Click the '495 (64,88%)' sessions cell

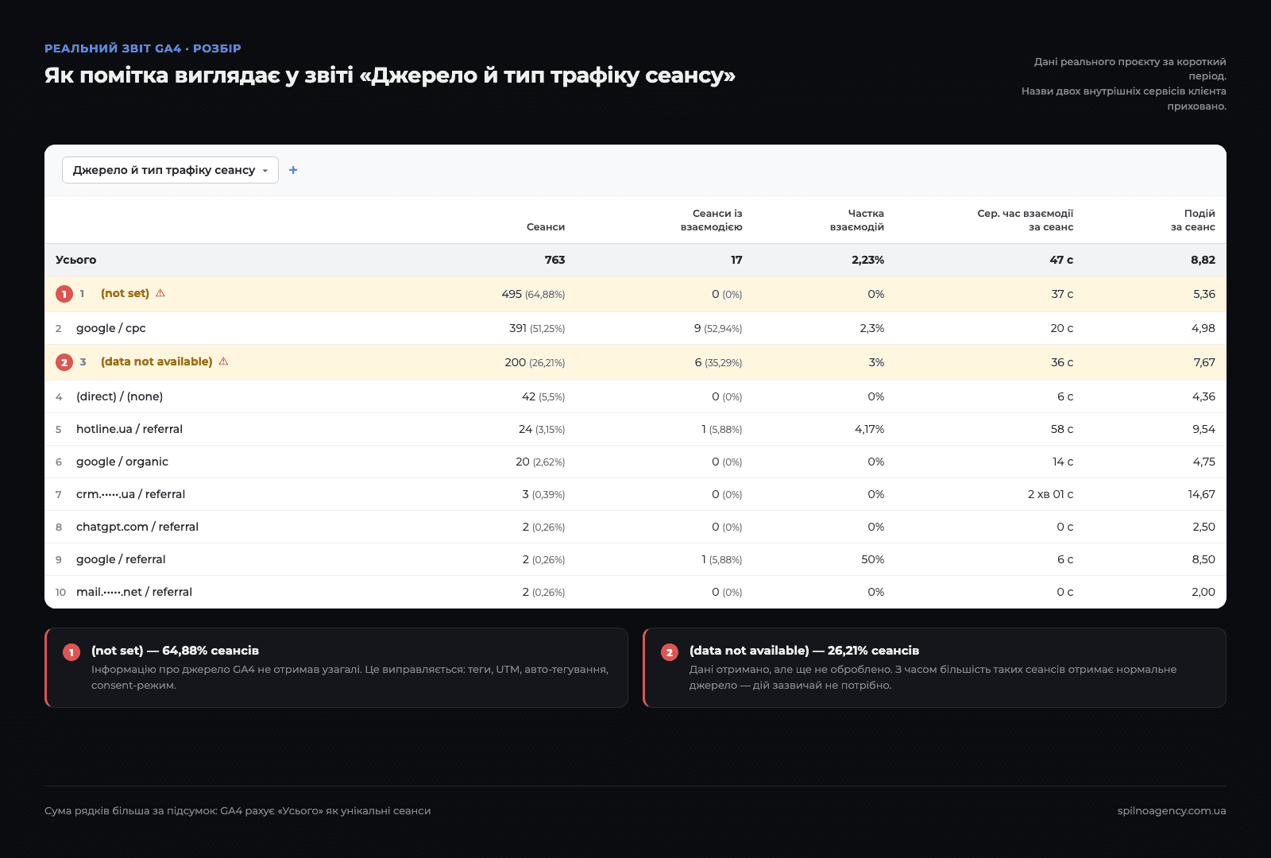533,294
